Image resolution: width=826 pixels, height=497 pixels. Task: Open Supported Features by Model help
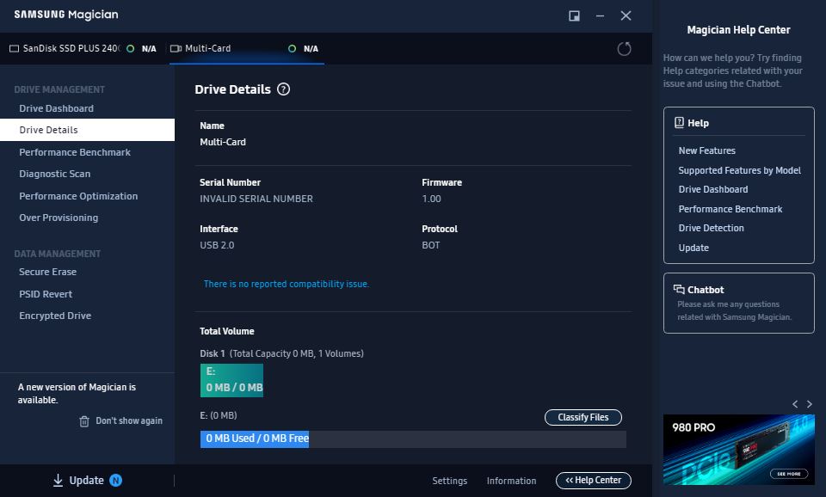[740, 170]
